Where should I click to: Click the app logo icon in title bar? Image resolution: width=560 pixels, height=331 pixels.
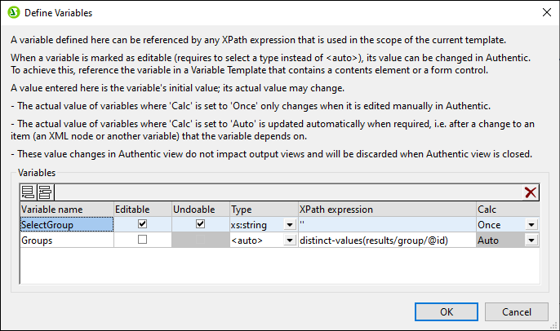point(13,12)
